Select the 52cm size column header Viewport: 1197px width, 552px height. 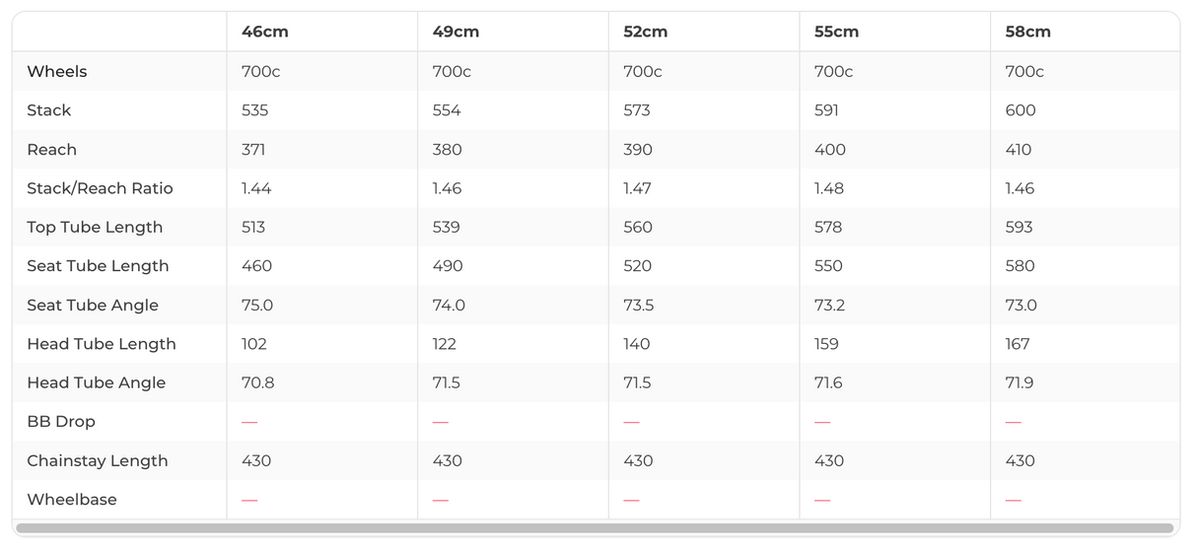646,32
